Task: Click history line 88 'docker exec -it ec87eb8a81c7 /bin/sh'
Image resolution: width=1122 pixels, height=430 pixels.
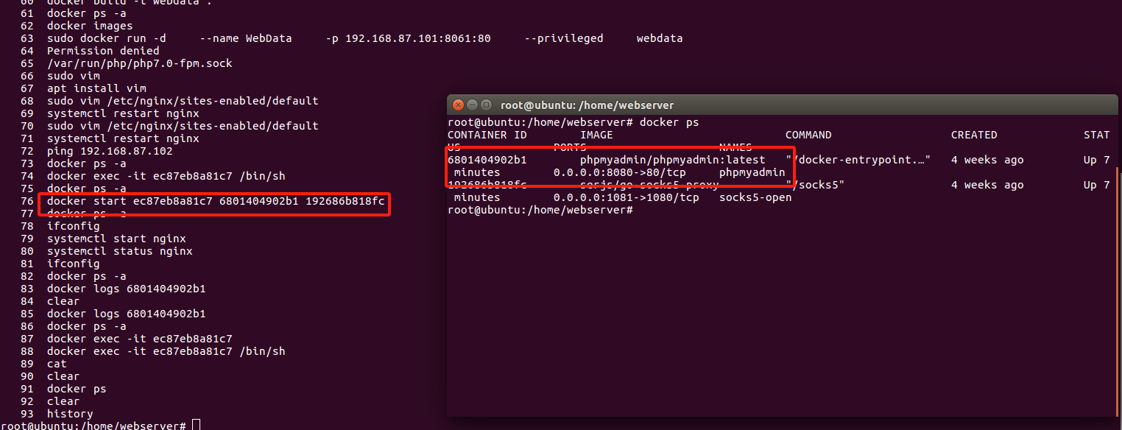Action: click(x=166, y=351)
